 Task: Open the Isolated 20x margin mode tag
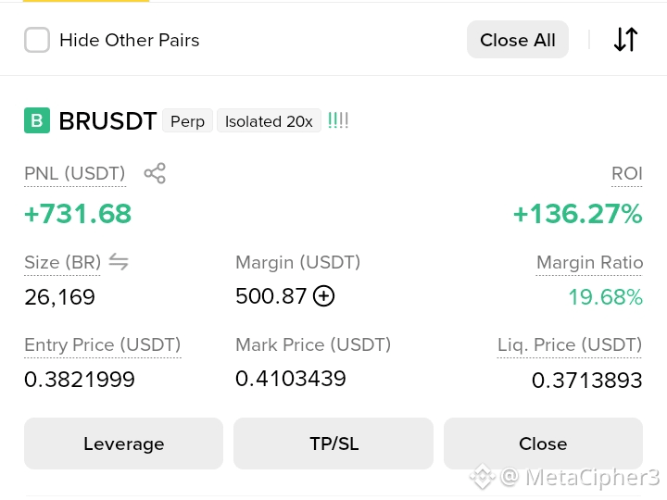[x=269, y=121]
